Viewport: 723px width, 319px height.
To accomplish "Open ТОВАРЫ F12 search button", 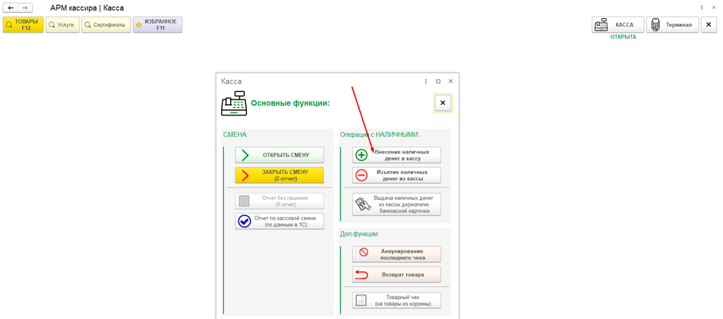I will (x=23, y=25).
